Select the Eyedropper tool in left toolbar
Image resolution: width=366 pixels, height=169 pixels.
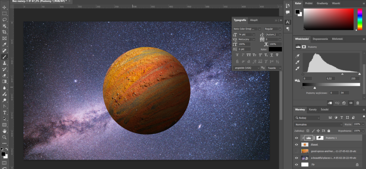4,45
